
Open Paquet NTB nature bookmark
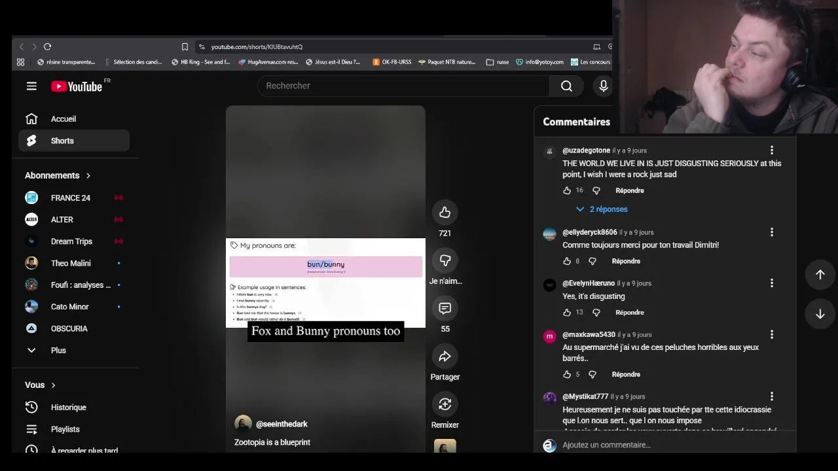[447, 62]
